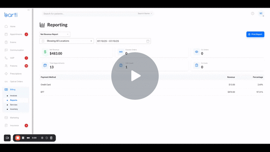Click the date range field 07/10/25 – 07/10/25
270x152 pixels.
124,41
